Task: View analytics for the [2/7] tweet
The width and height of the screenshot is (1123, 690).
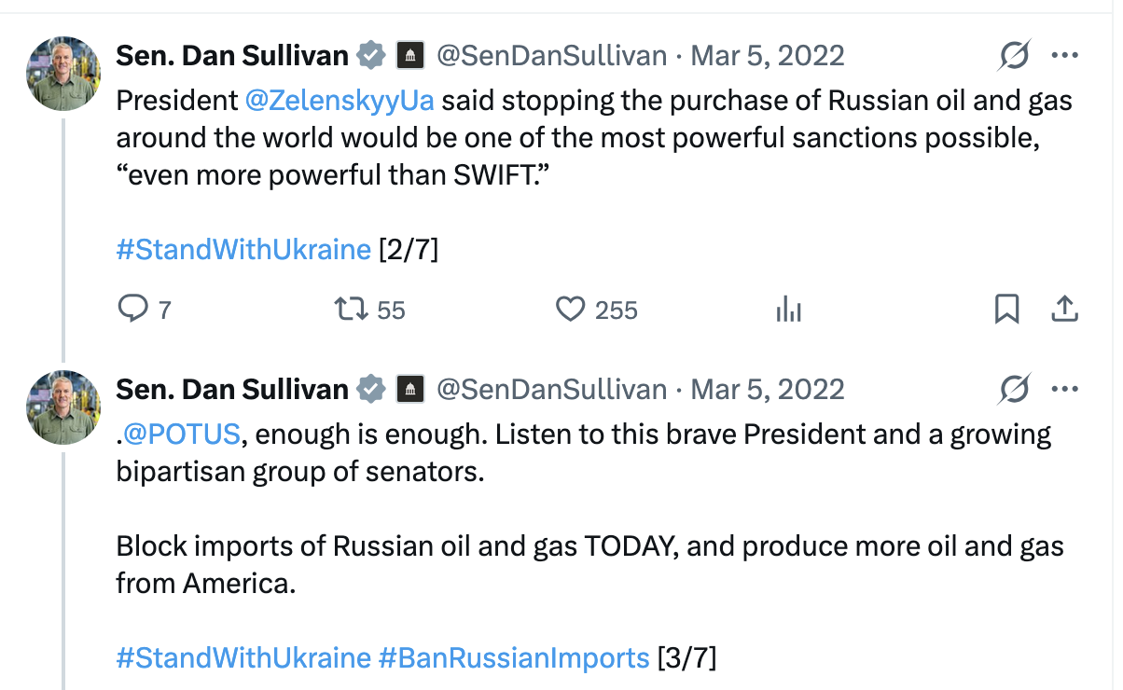Action: pos(789,310)
